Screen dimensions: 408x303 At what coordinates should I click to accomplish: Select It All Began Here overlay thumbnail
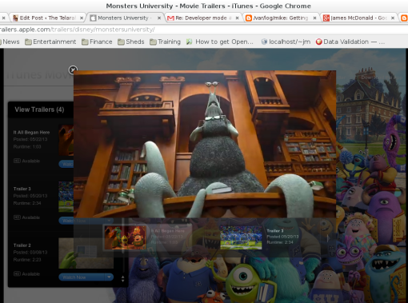125,237
